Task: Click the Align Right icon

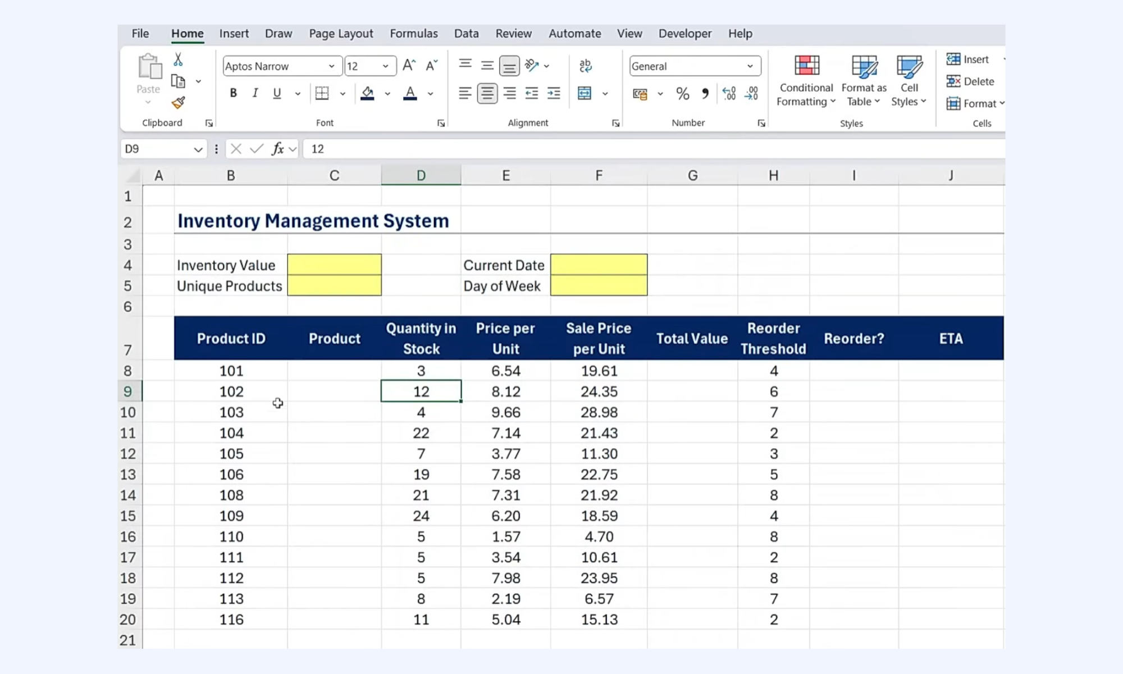Action: tap(509, 93)
